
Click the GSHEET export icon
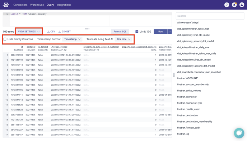tap(60, 32)
